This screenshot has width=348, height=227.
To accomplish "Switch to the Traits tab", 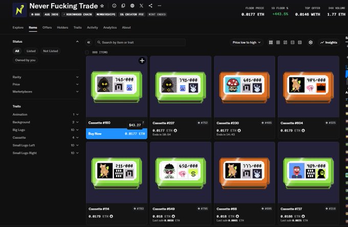I will point(77,28).
